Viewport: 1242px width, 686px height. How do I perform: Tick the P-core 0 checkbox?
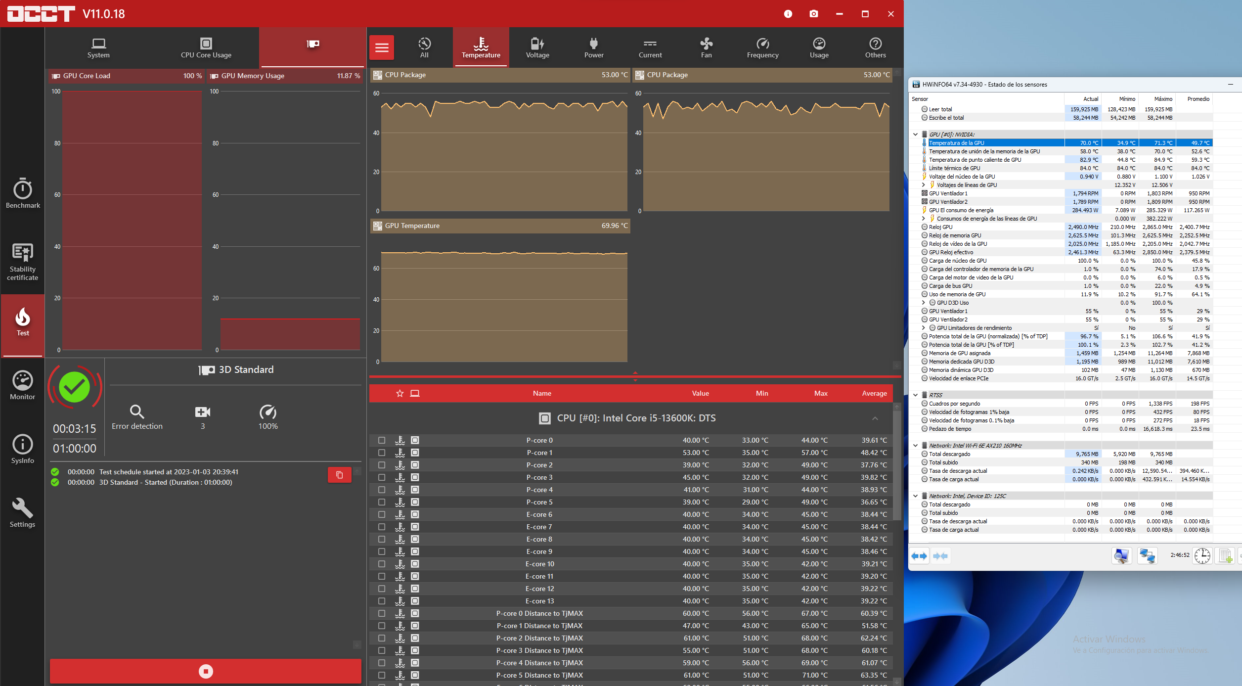(382, 440)
